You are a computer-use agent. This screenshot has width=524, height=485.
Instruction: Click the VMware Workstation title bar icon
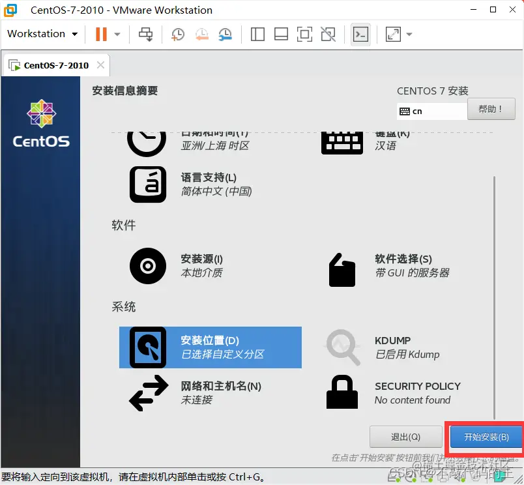coord(10,10)
